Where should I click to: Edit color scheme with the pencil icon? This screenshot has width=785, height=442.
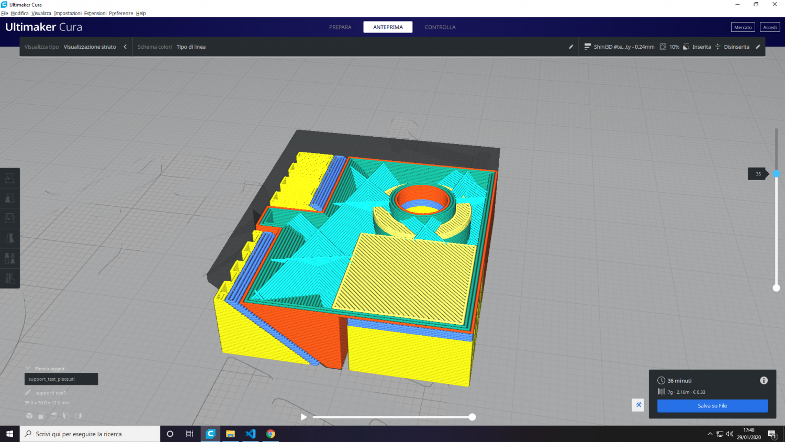pyautogui.click(x=571, y=47)
